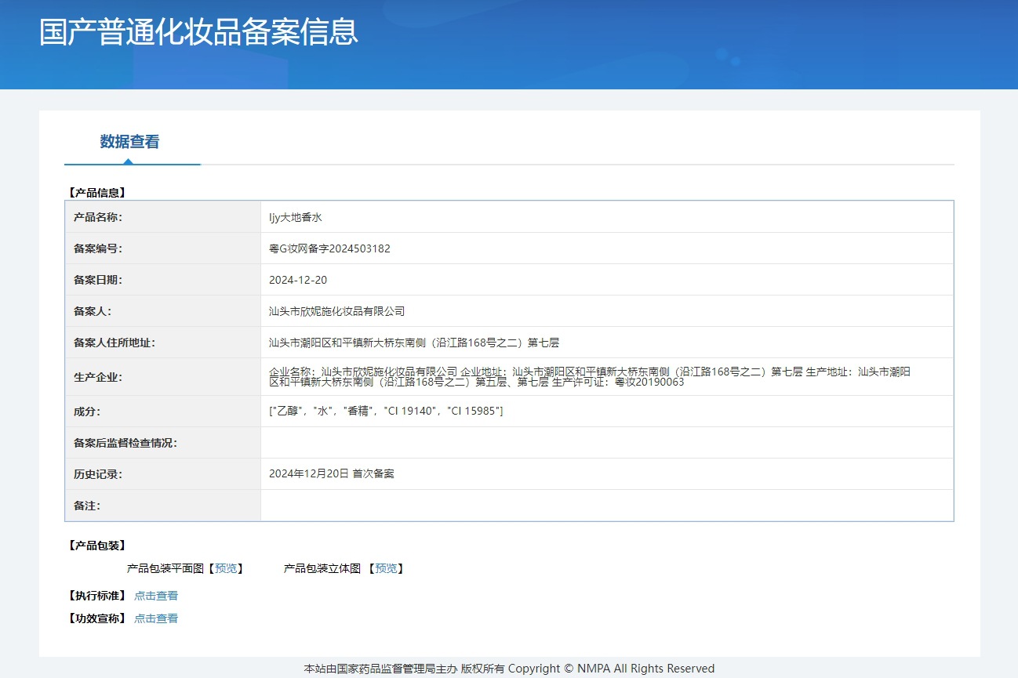The height and width of the screenshot is (678, 1018).
Task: Click the 【产品信息】 section heading
Action: click(x=97, y=192)
